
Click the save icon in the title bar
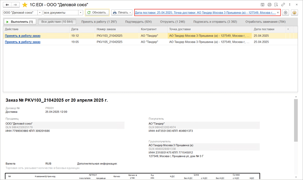coord(263,5)
